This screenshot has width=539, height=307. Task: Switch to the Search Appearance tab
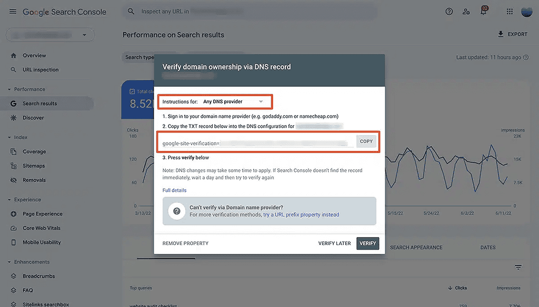[x=416, y=247]
